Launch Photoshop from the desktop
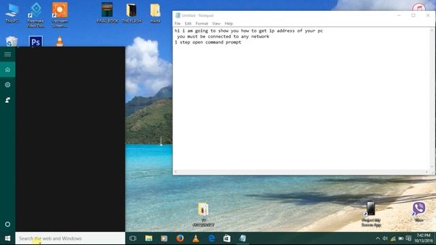 pos(35,42)
